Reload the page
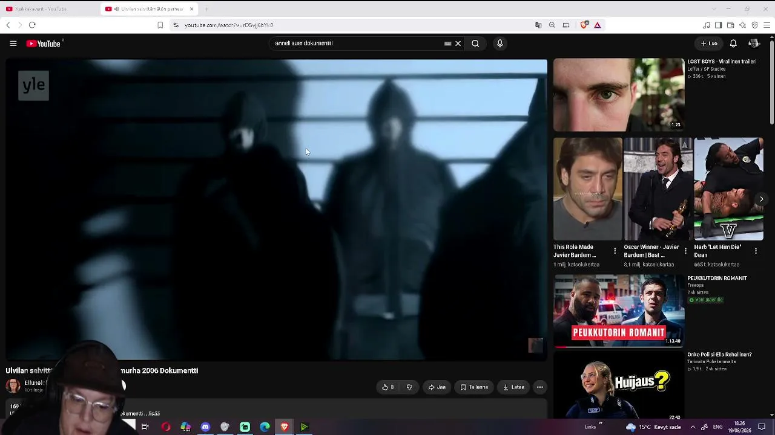This screenshot has width=775, height=435. point(32,25)
